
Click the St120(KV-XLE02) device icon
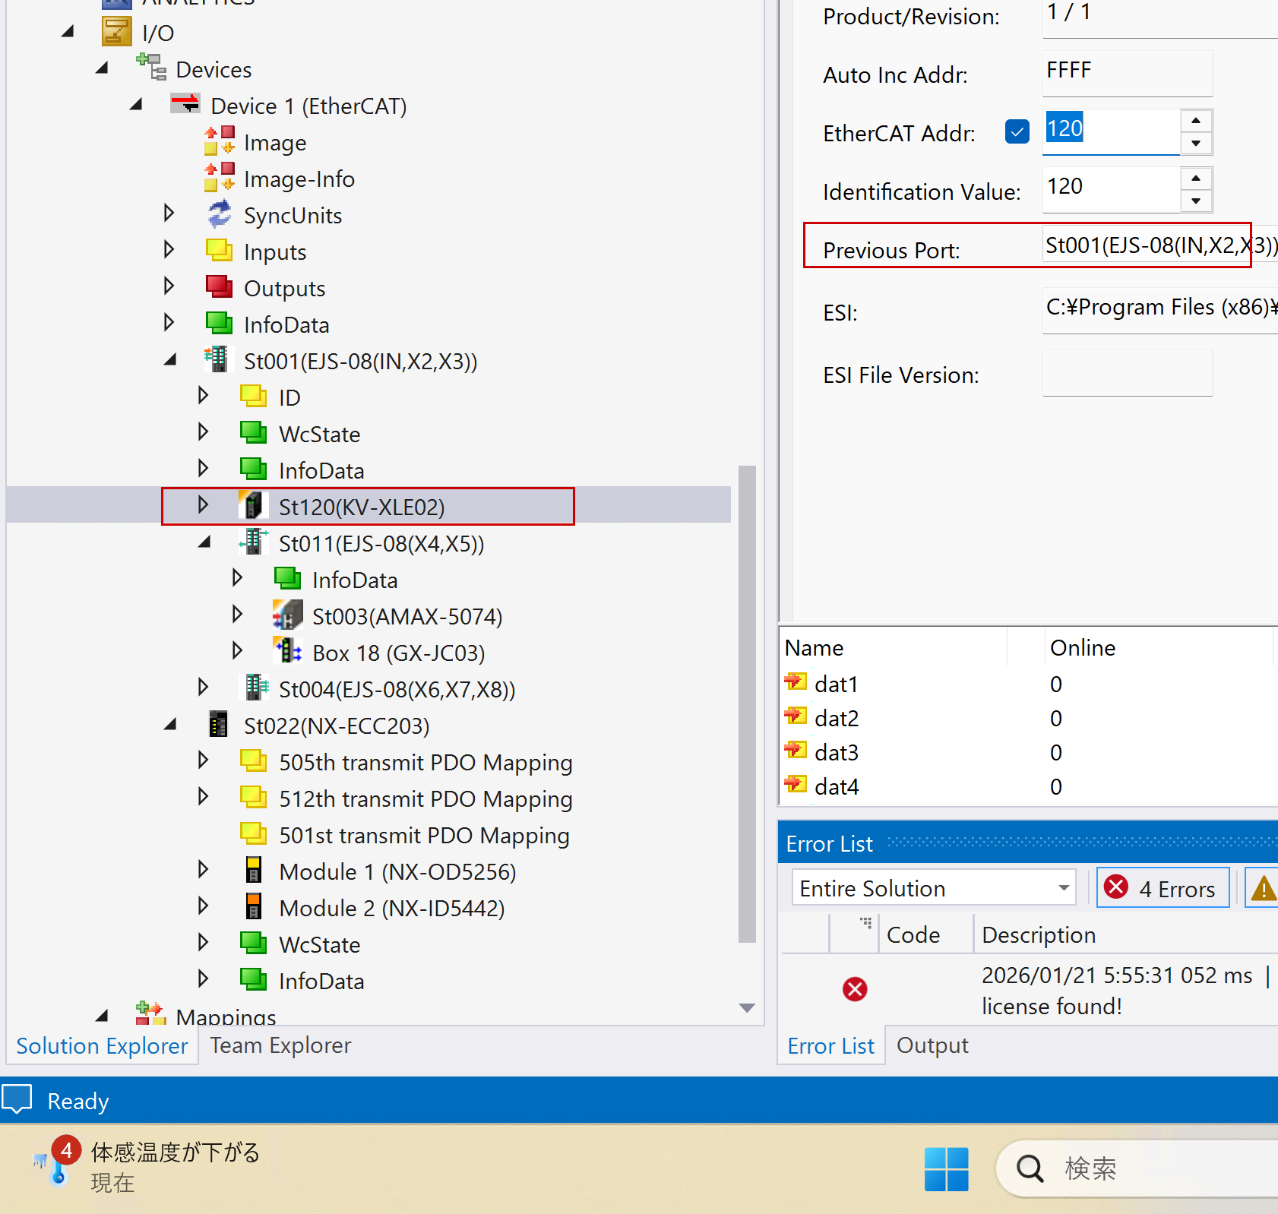click(x=252, y=506)
